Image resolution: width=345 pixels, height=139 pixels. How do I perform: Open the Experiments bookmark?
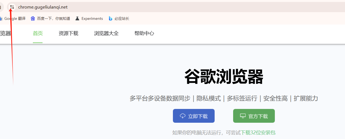89,18
